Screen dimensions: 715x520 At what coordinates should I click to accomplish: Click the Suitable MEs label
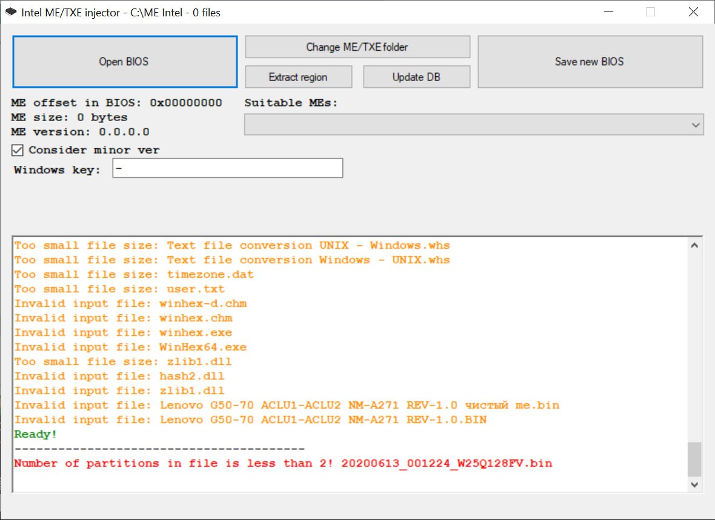point(291,103)
